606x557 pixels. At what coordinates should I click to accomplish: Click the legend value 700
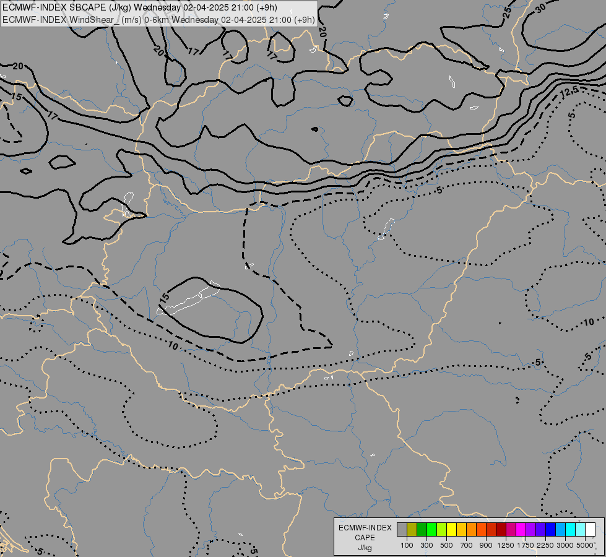(466, 545)
